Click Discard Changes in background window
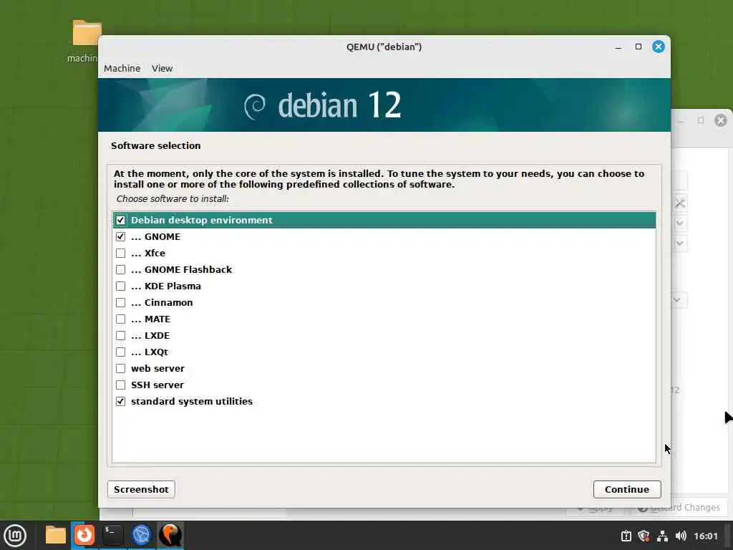The height and width of the screenshot is (550, 733). (x=679, y=508)
